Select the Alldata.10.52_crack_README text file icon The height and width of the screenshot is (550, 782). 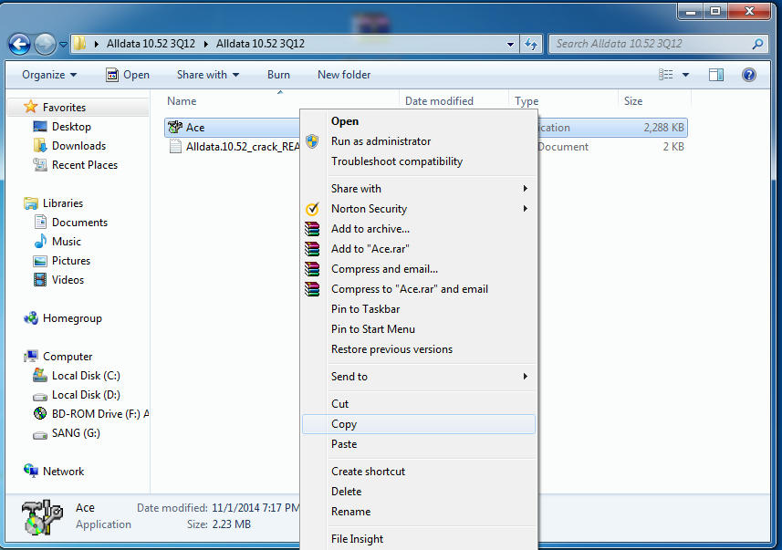pyautogui.click(x=175, y=147)
